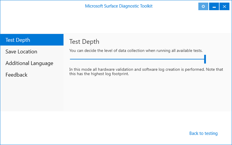Screen dimensions: 232x145
Task: Click the Back to testing link
Action: (203, 133)
